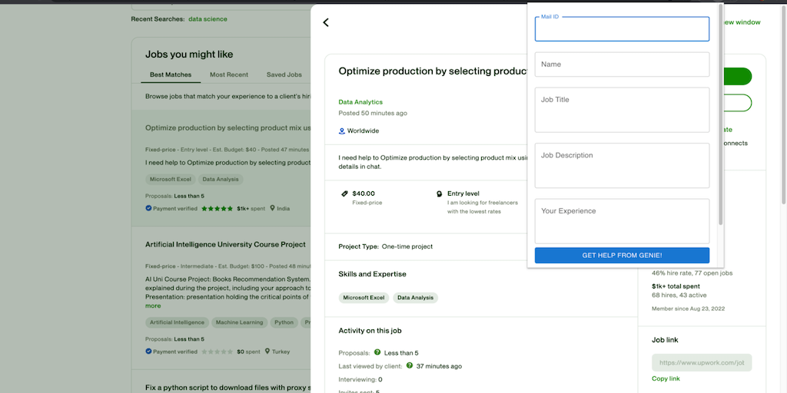Expand job description with the more link
Viewport: 787px width, 393px height.
tap(153, 305)
